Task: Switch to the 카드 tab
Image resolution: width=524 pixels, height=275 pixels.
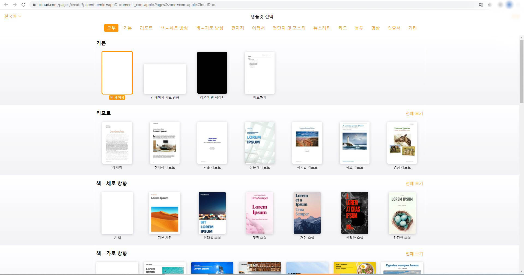Action: tap(343, 28)
